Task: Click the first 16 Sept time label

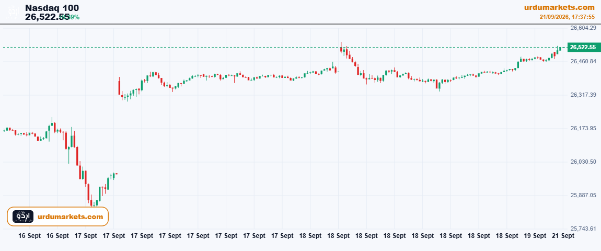Action: coord(29,236)
